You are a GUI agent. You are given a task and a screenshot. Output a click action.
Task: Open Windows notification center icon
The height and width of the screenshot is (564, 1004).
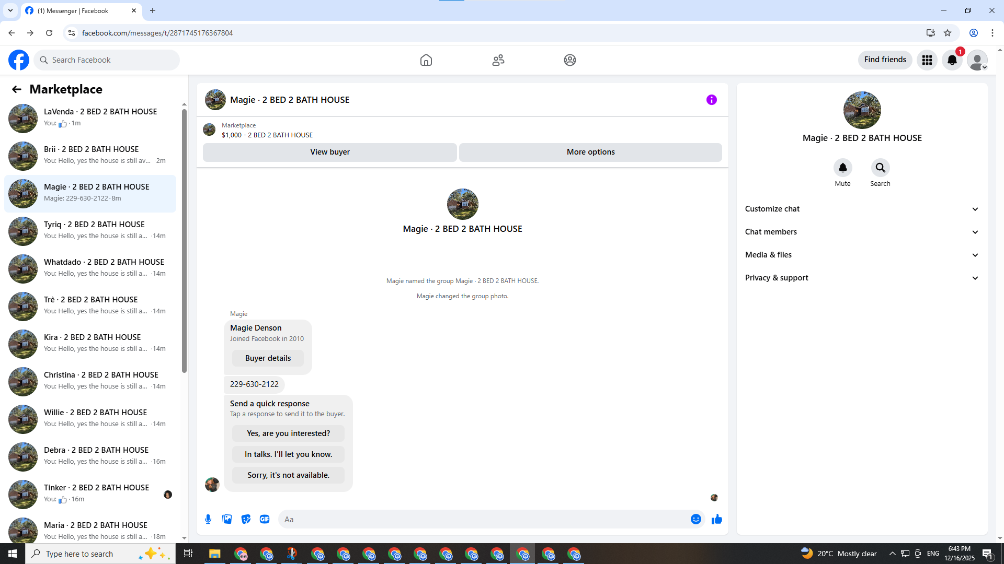988,554
